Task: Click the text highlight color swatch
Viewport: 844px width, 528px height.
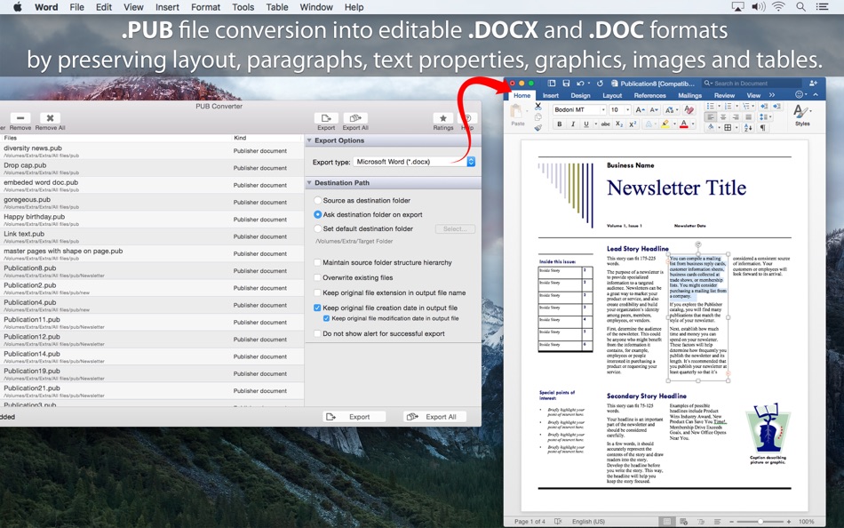Action: tap(665, 124)
